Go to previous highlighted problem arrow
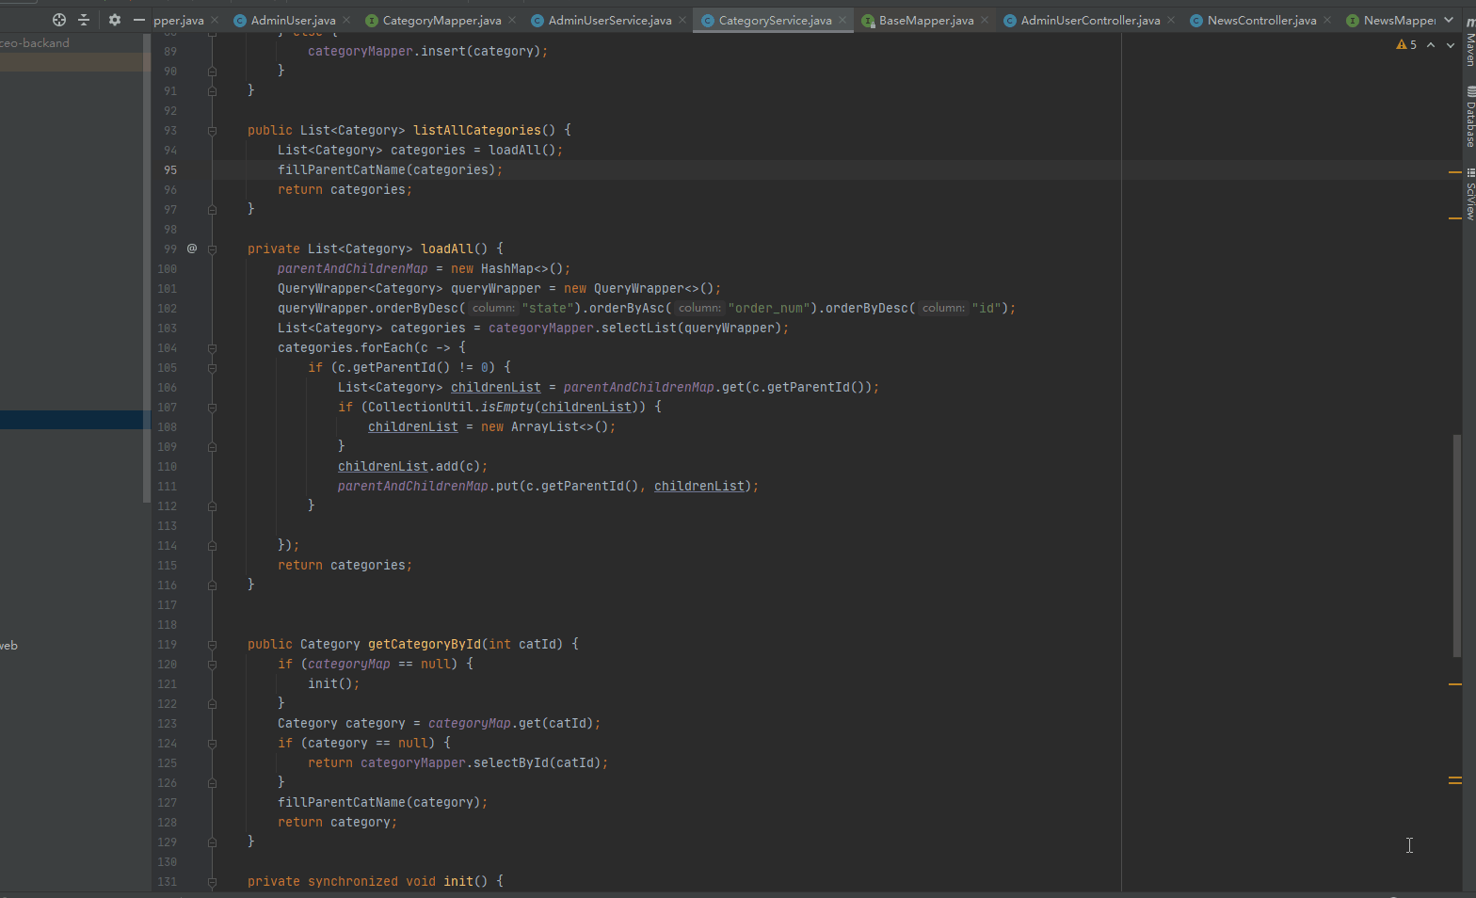1476x898 pixels. click(x=1431, y=44)
